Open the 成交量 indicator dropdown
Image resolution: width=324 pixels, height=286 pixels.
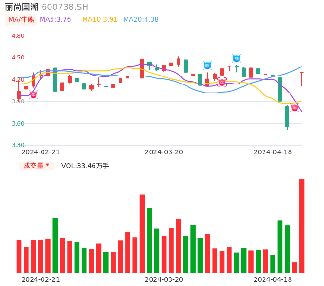click(x=36, y=166)
